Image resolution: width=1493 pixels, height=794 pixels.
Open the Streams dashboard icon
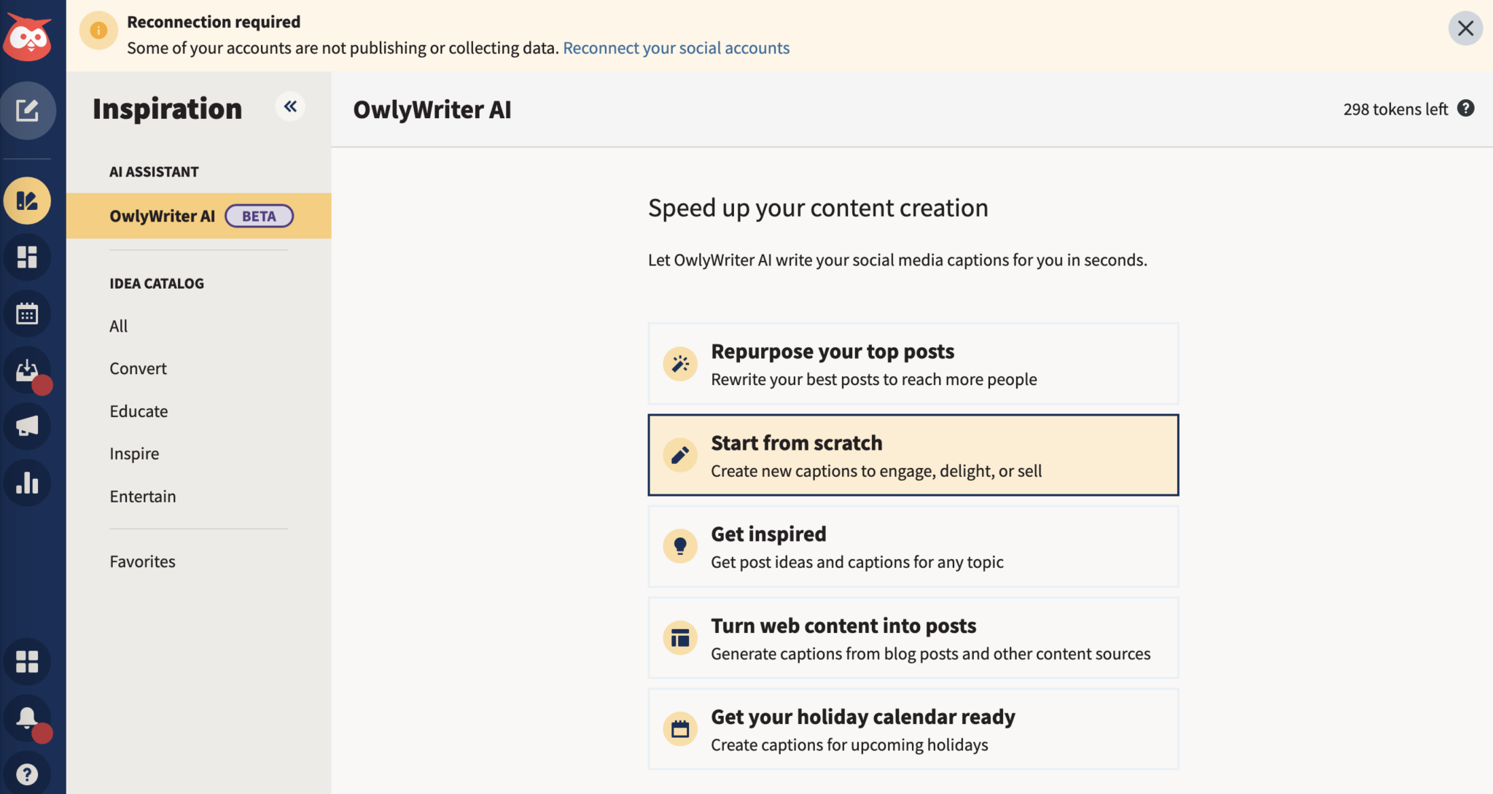click(x=28, y=257)
